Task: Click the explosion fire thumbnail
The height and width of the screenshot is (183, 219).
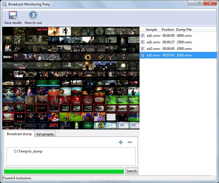Action: pos(54,31)
